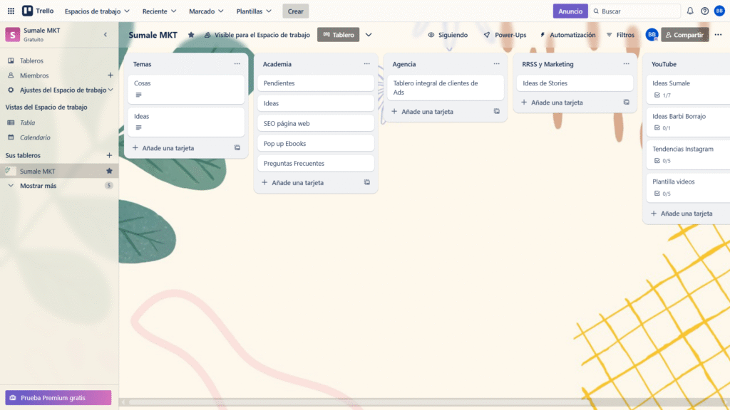Create card from template in RRSS y Marketing
This screenshot has width=730, height=410.
[626, 102]
